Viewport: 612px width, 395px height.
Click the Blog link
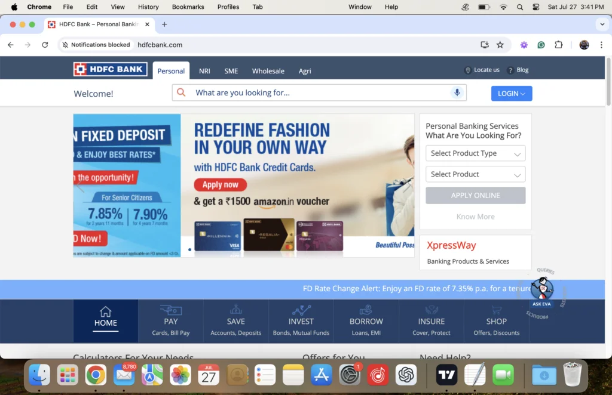click(x=522, y=70)
